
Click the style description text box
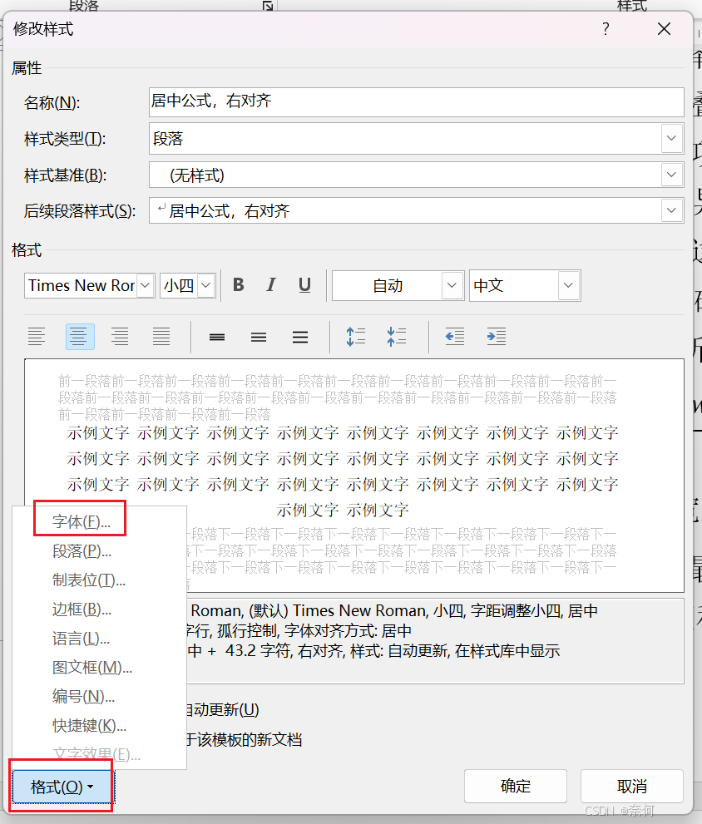[435, 640]
